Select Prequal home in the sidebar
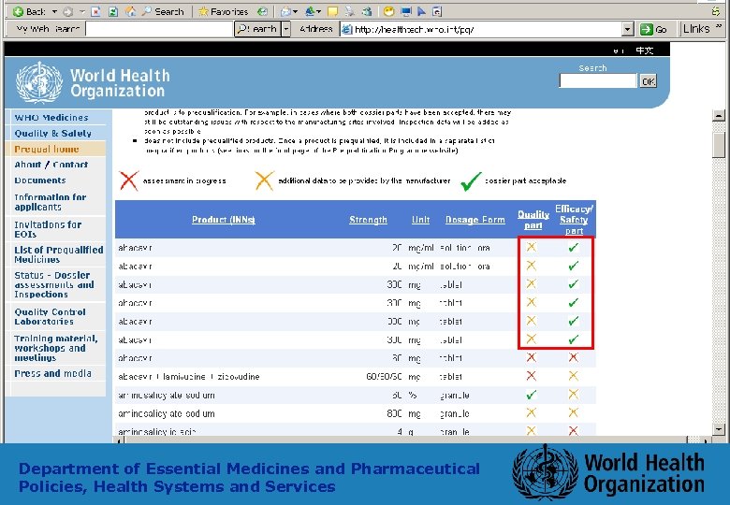Image resolution: width=730 pixels, height=505 pixels. tap(47, 150)
